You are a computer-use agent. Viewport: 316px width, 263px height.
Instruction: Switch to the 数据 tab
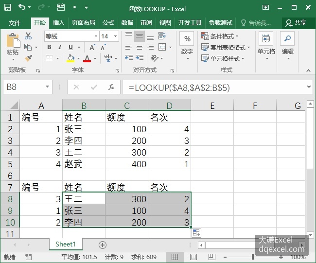[127, 22]
